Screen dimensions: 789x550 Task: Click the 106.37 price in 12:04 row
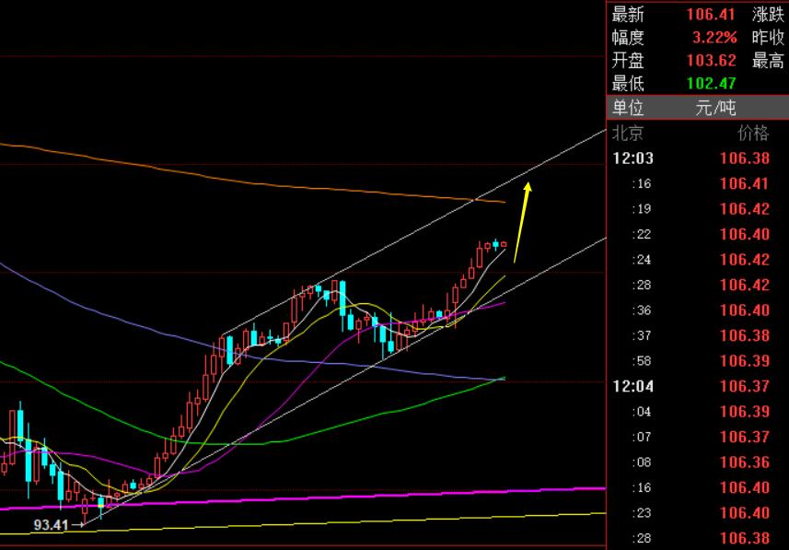pos(745,386)
